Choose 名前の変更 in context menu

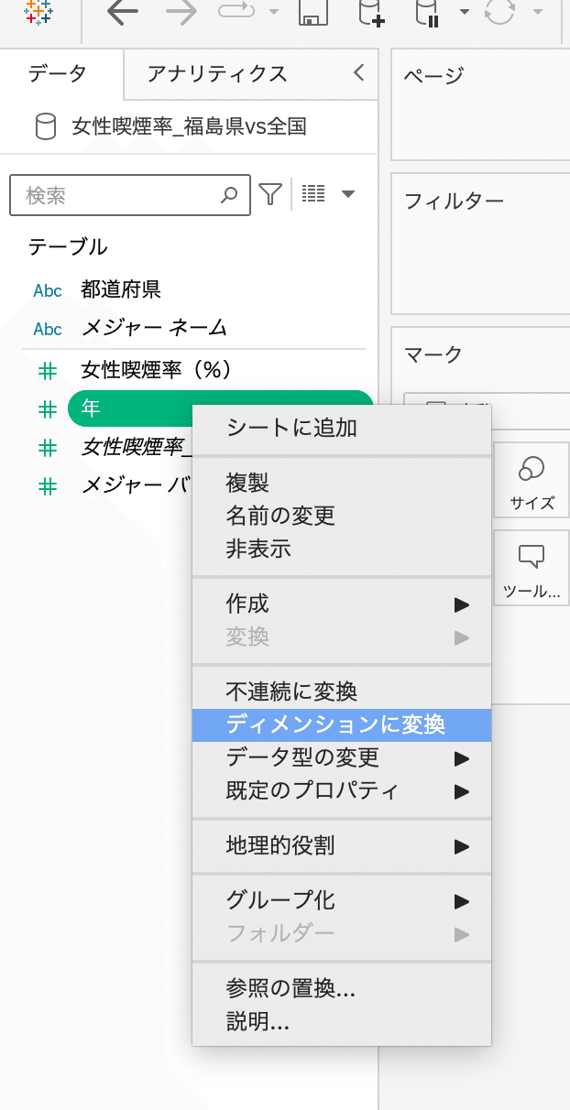point(342,516)
